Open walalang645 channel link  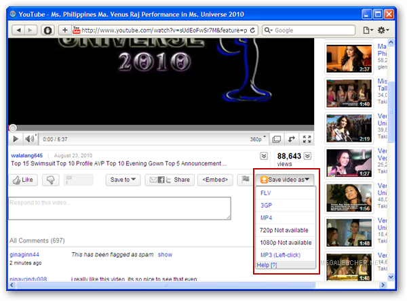click(x=26, y=155)
